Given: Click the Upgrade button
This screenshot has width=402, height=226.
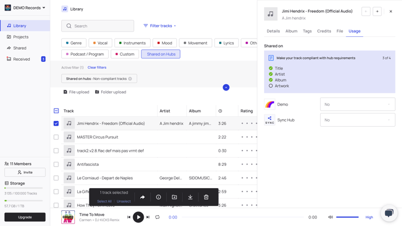Looking at the screenshot, I should [25, 217].
